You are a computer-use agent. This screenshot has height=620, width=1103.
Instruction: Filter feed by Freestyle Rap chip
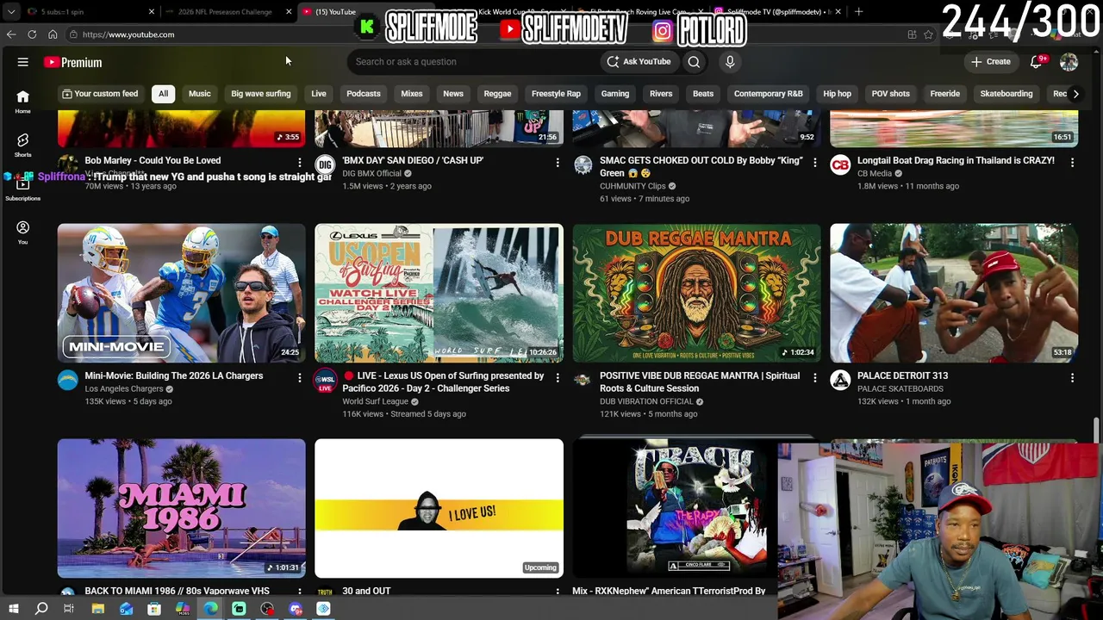[556, 94]
